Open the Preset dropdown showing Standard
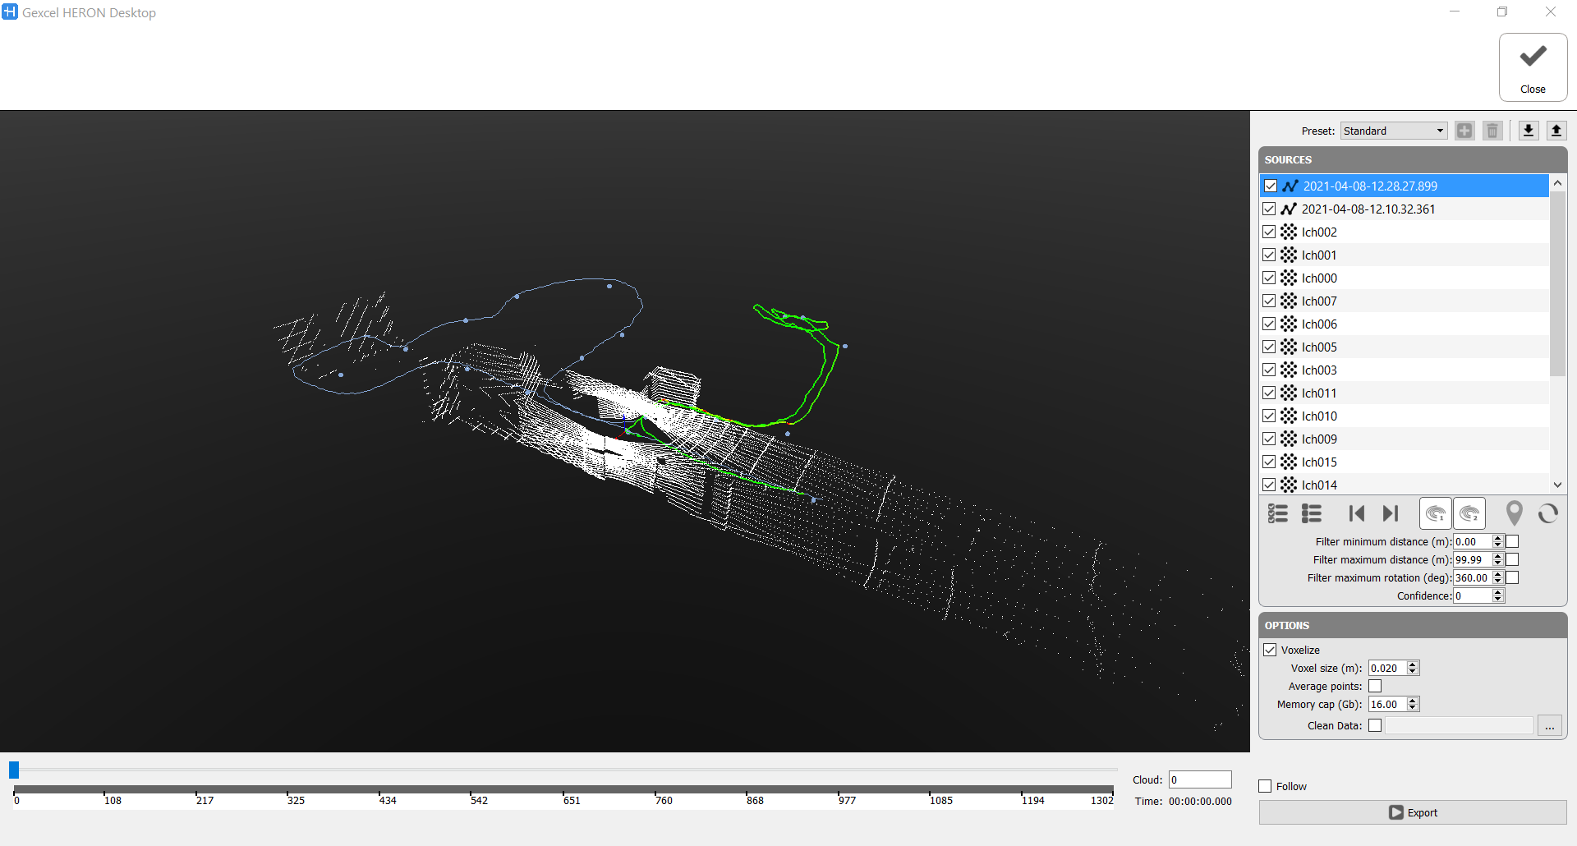1577x846 pixels. click(1393, 131)
